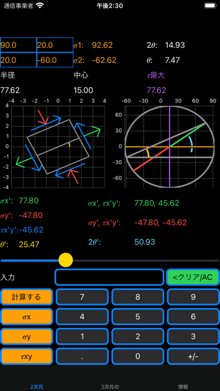Tap digit 5 on keypad
220x391 pixels.
click(x=137, y=317)
